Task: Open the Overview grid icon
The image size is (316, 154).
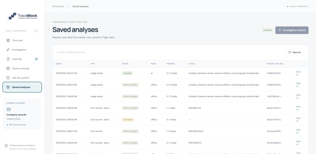Action: pos(8,40)
